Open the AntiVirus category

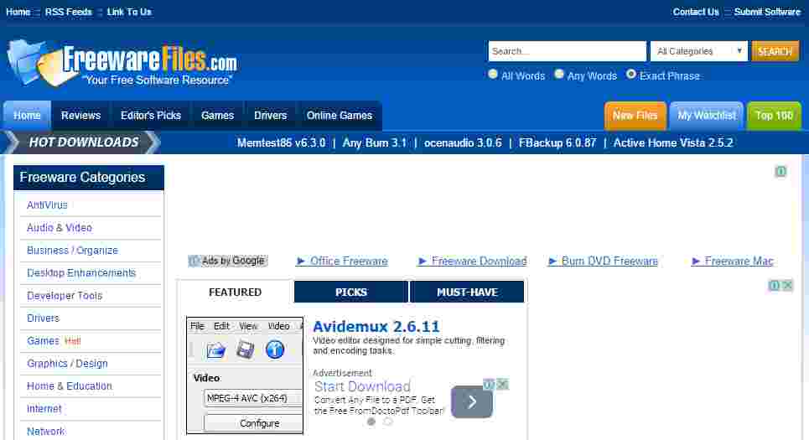pyautogui.click(x=47, y=204)
